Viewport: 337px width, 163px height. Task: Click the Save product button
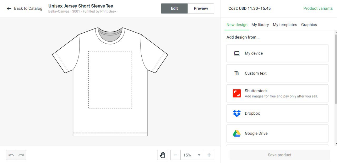click(280, 155)
